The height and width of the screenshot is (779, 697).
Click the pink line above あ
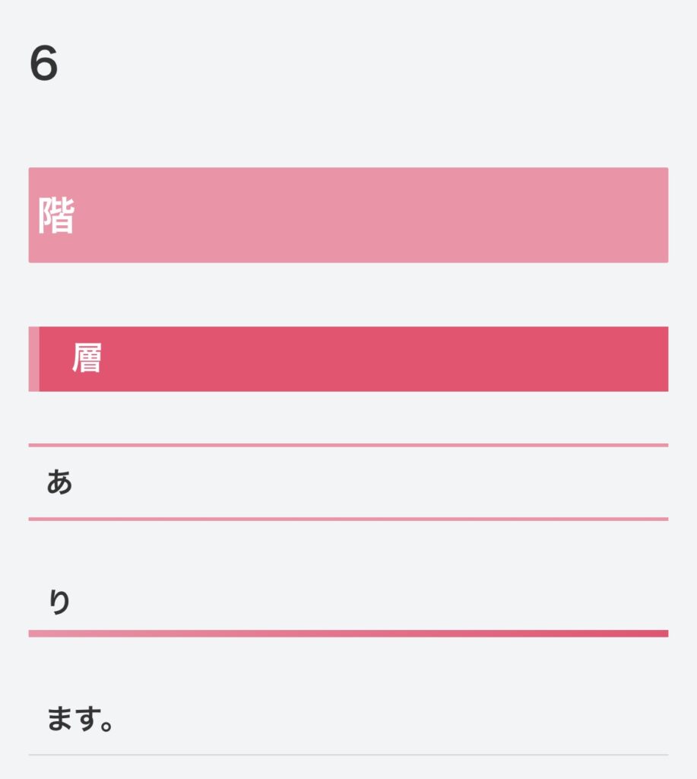pos(348,445)
